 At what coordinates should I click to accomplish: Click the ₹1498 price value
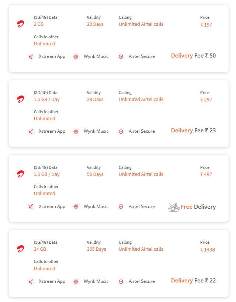point(208,250)
